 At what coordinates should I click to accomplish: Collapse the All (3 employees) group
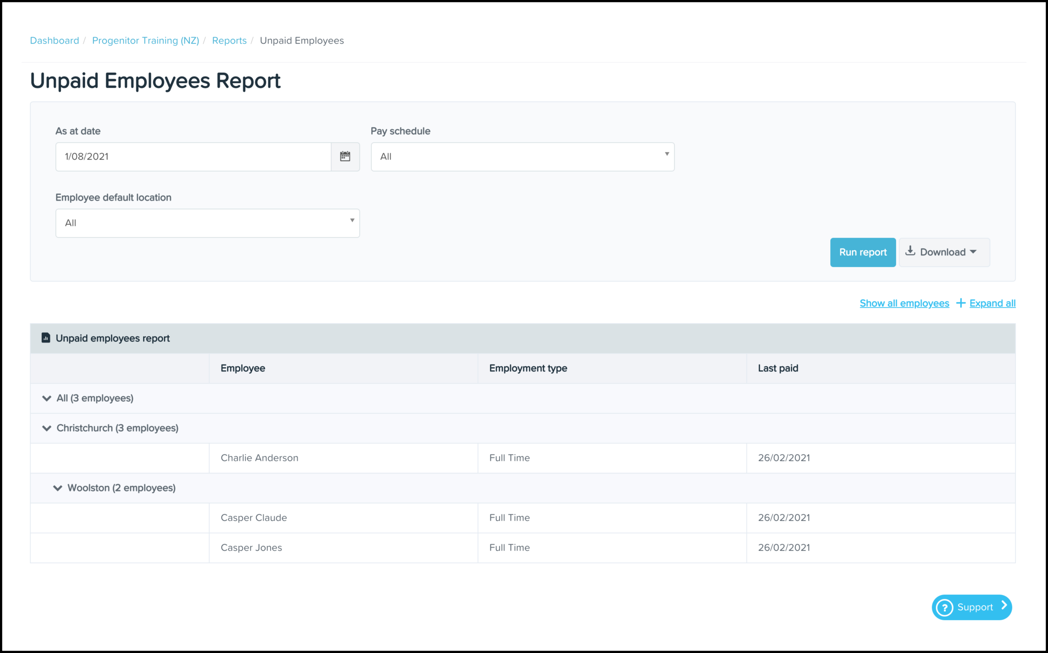pyautogui.click(x=47, y=398)
